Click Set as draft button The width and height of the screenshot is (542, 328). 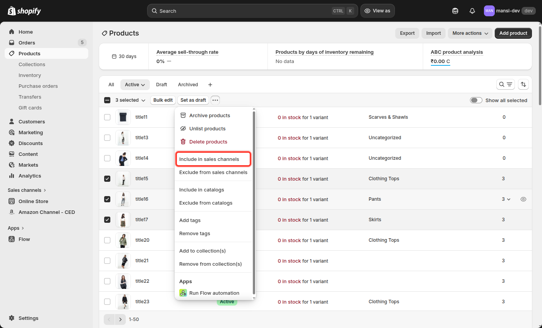[193, 100]
